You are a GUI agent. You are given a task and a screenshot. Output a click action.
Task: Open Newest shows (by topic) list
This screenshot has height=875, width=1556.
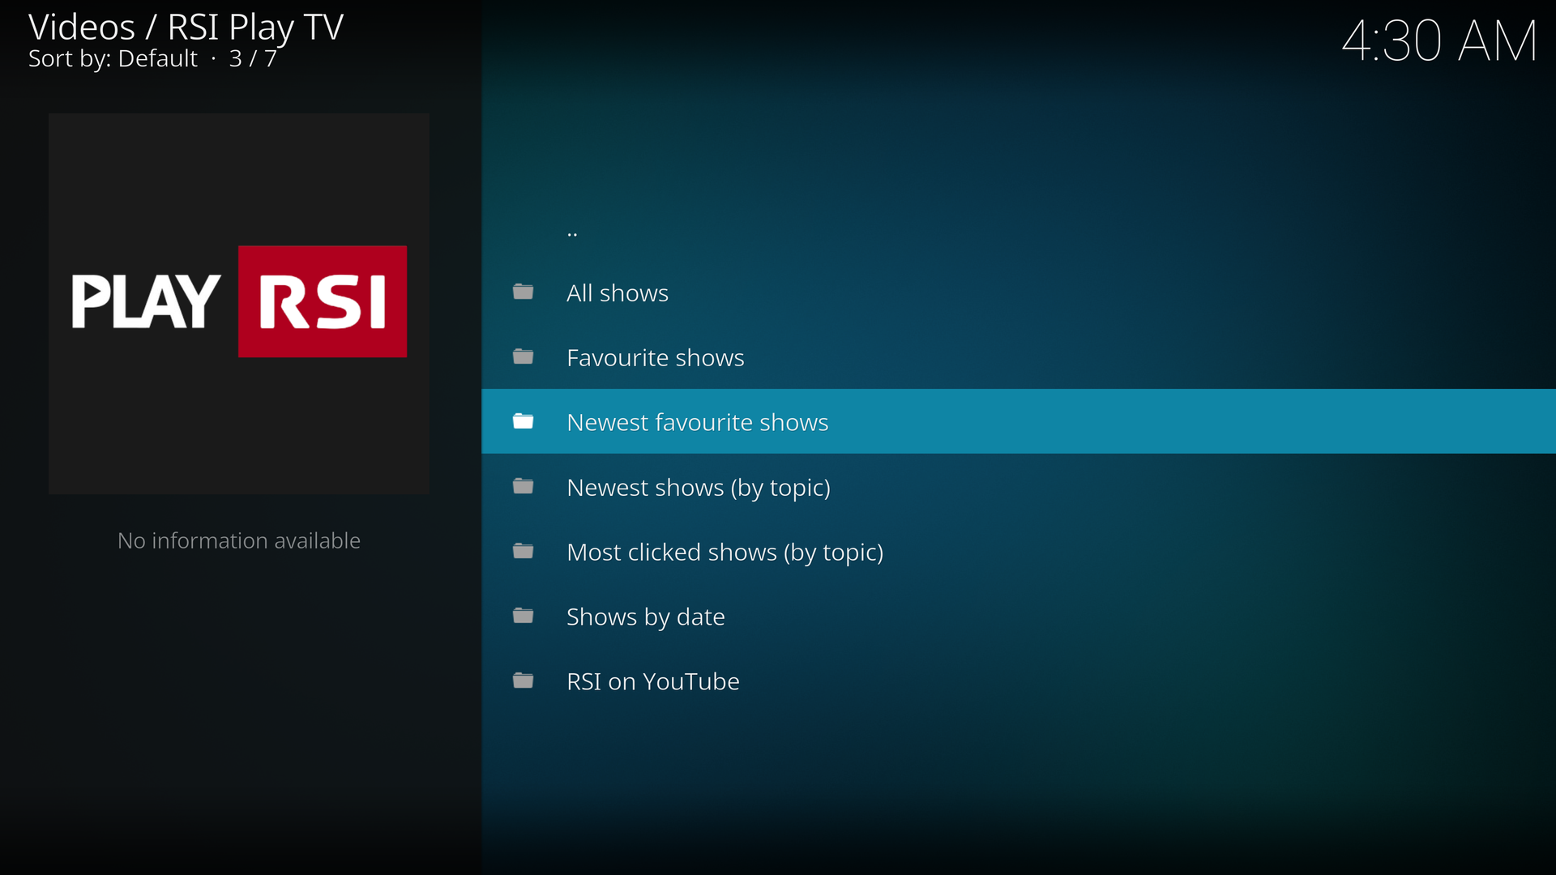pyautogui.click(x=698, y=488)
